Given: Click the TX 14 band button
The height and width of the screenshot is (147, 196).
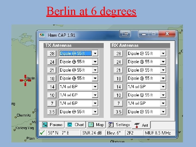Looking at the screenshot, I should point(52,87).
